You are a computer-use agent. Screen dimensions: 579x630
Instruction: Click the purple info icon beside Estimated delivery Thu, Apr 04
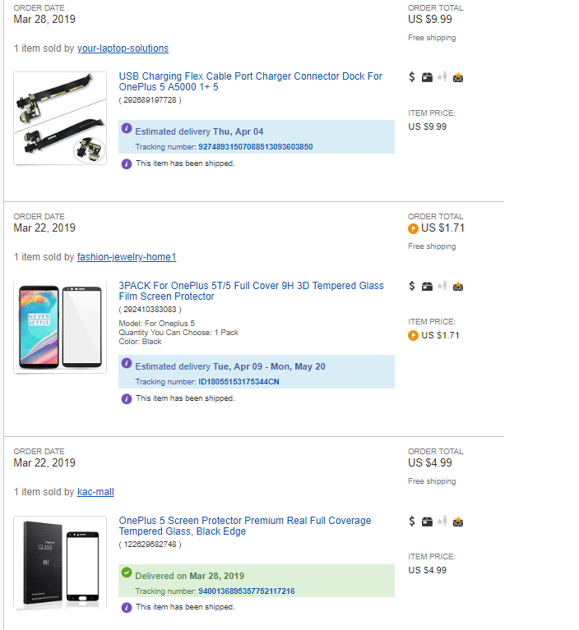coord(127,129)
